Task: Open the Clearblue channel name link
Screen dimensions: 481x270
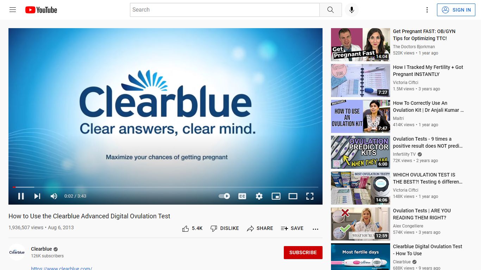Action: (x=42, y=249)
